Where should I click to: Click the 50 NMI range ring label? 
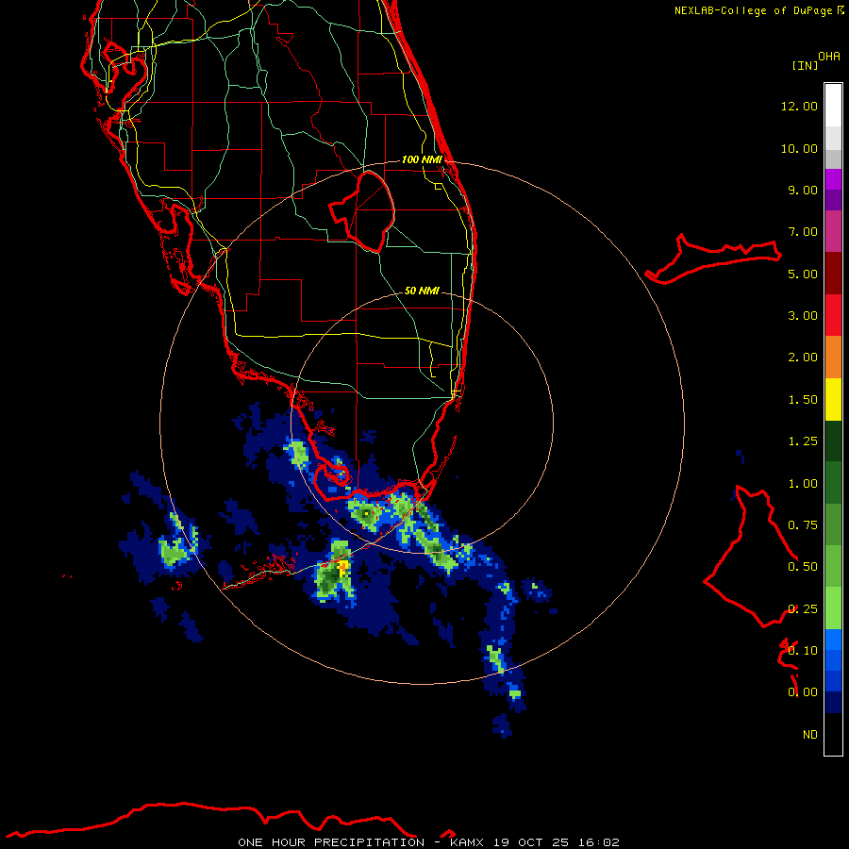tap(422, 291)
